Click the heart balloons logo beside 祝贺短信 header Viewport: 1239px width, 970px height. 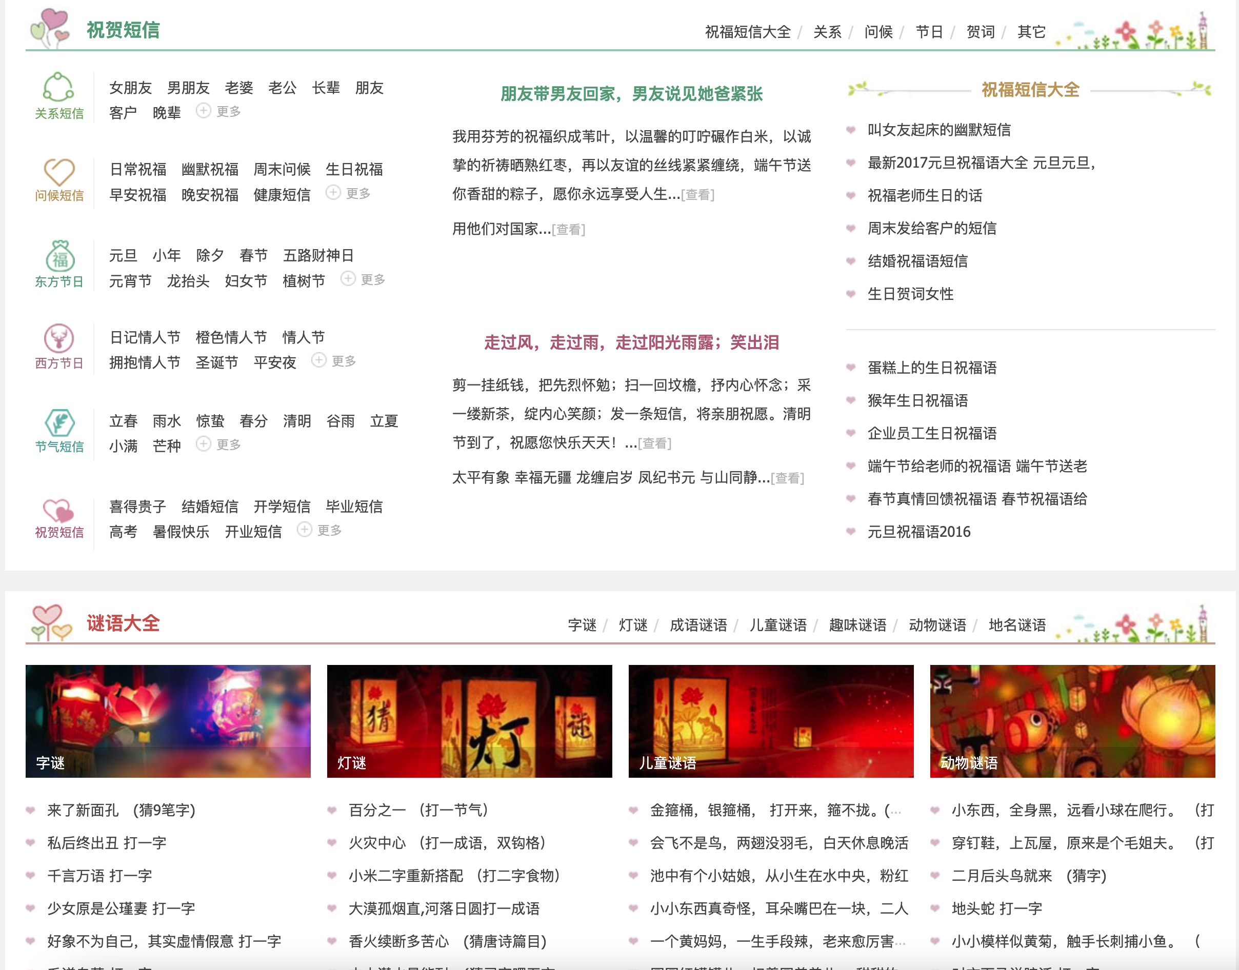tap(51, 28)
